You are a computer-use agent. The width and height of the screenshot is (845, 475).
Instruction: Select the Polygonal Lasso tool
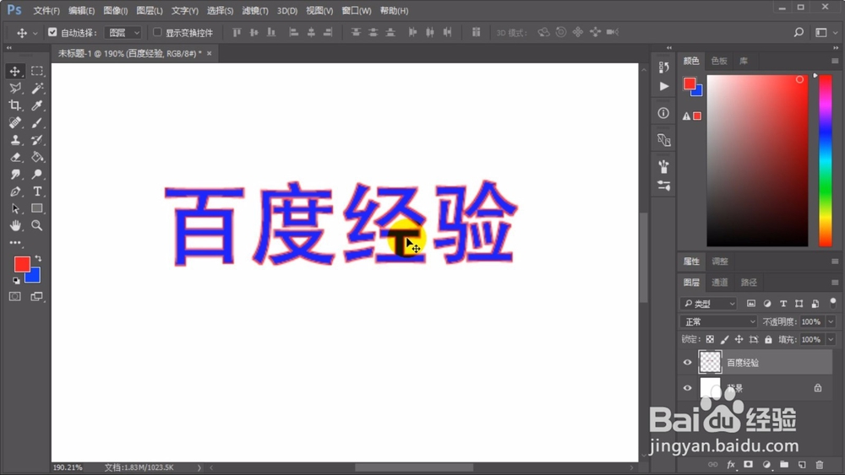(14, 89)
